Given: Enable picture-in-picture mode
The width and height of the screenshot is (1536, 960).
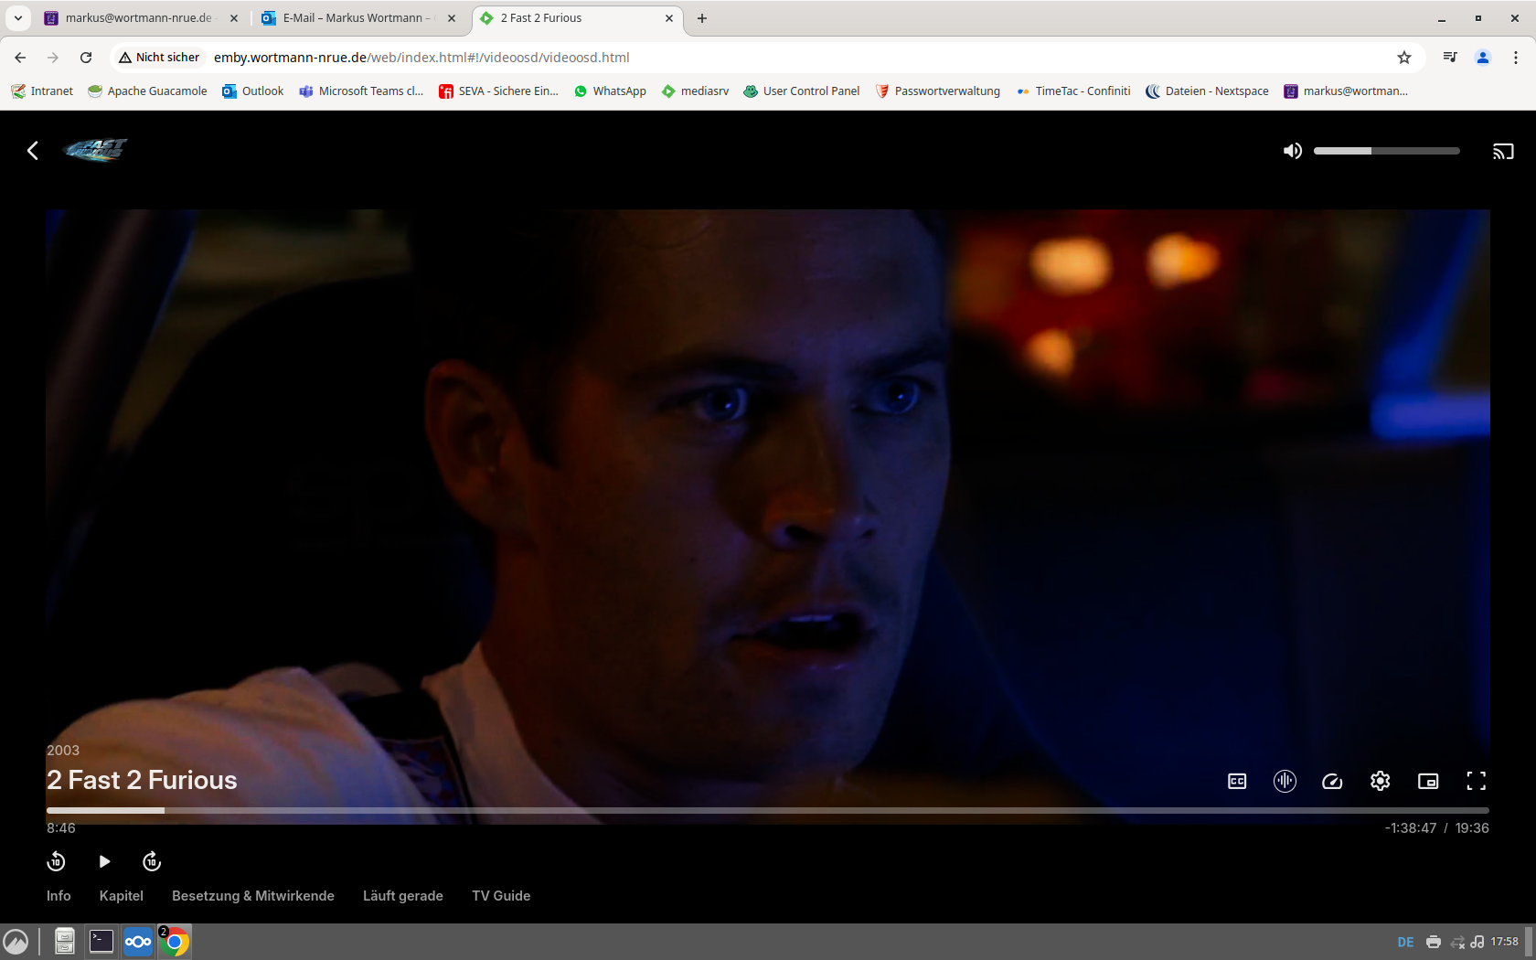Looking at the screenshot, I should (x=1428, y=781).
